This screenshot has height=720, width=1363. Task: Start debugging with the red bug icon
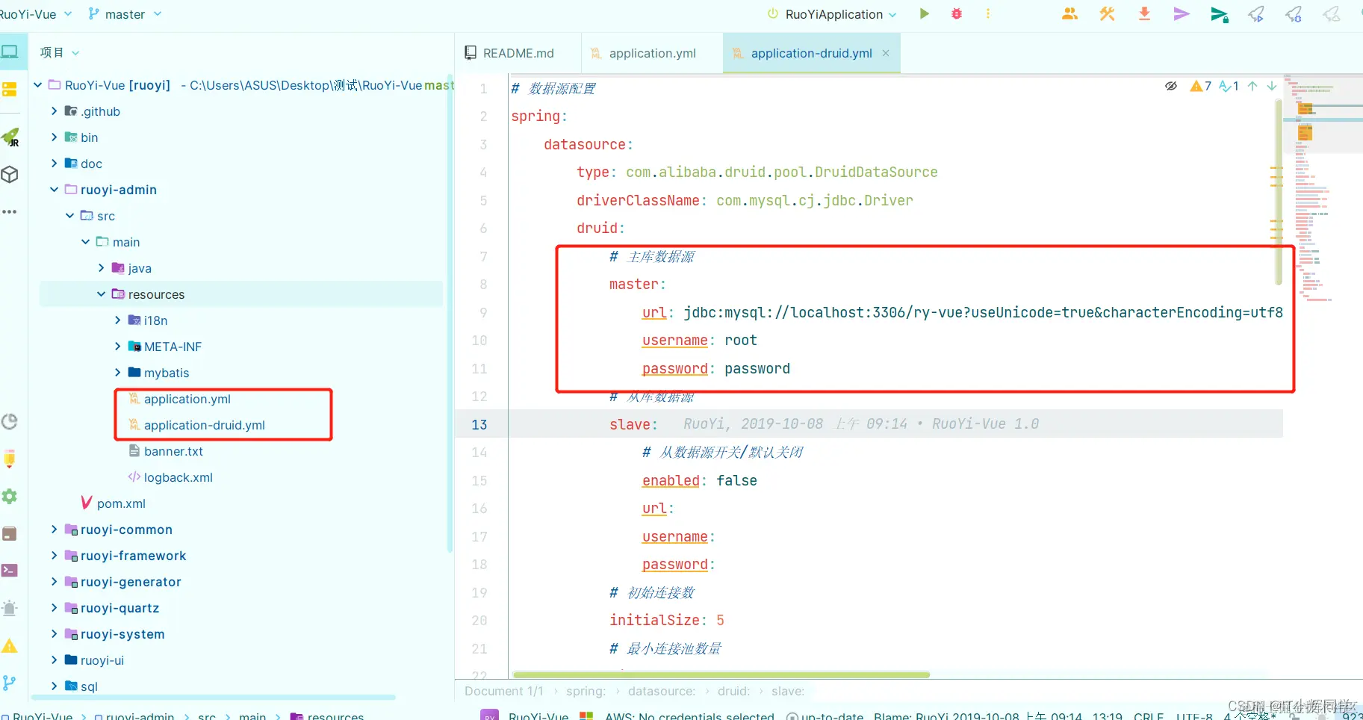[x=957, y=13]
